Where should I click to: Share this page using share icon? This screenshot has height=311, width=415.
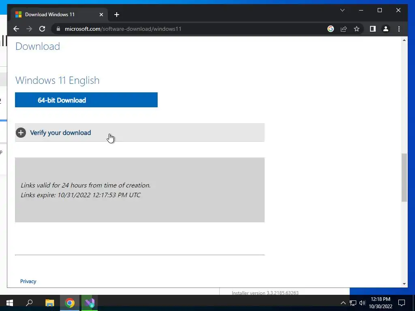pos(344,29)
